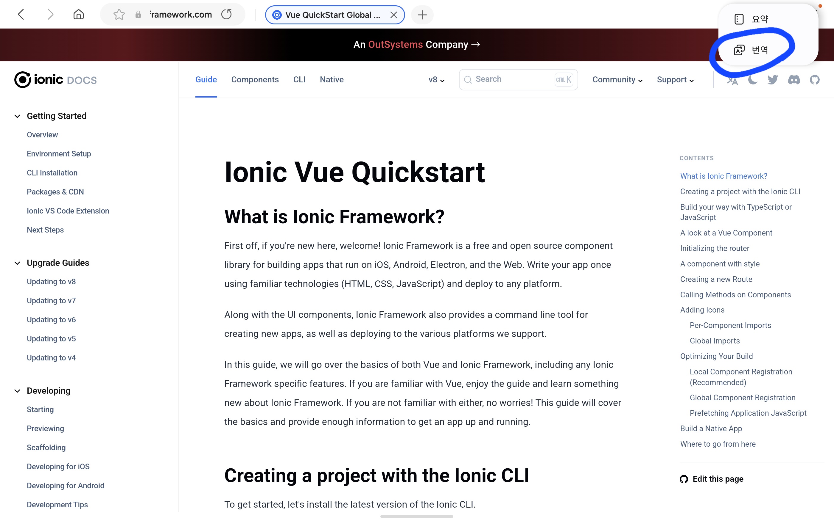Open Environment Setup in sidebar
The height and width of the screenshot is (521, 834).
(x=59, y=154)
